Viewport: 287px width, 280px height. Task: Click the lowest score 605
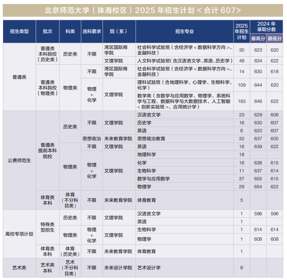pyautogui.click(x=275, y=139)
